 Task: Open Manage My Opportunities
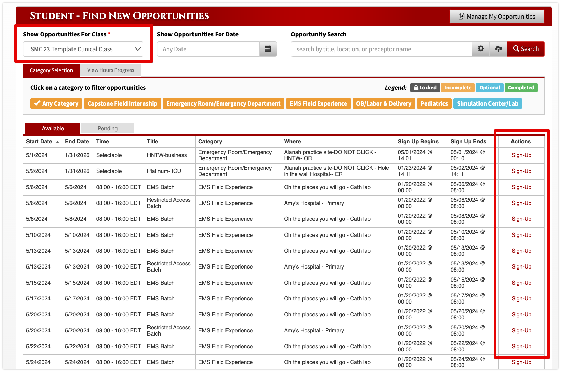(497, 17)
